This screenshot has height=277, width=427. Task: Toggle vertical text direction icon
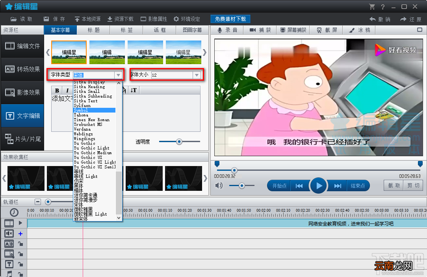tap(134, 90)
